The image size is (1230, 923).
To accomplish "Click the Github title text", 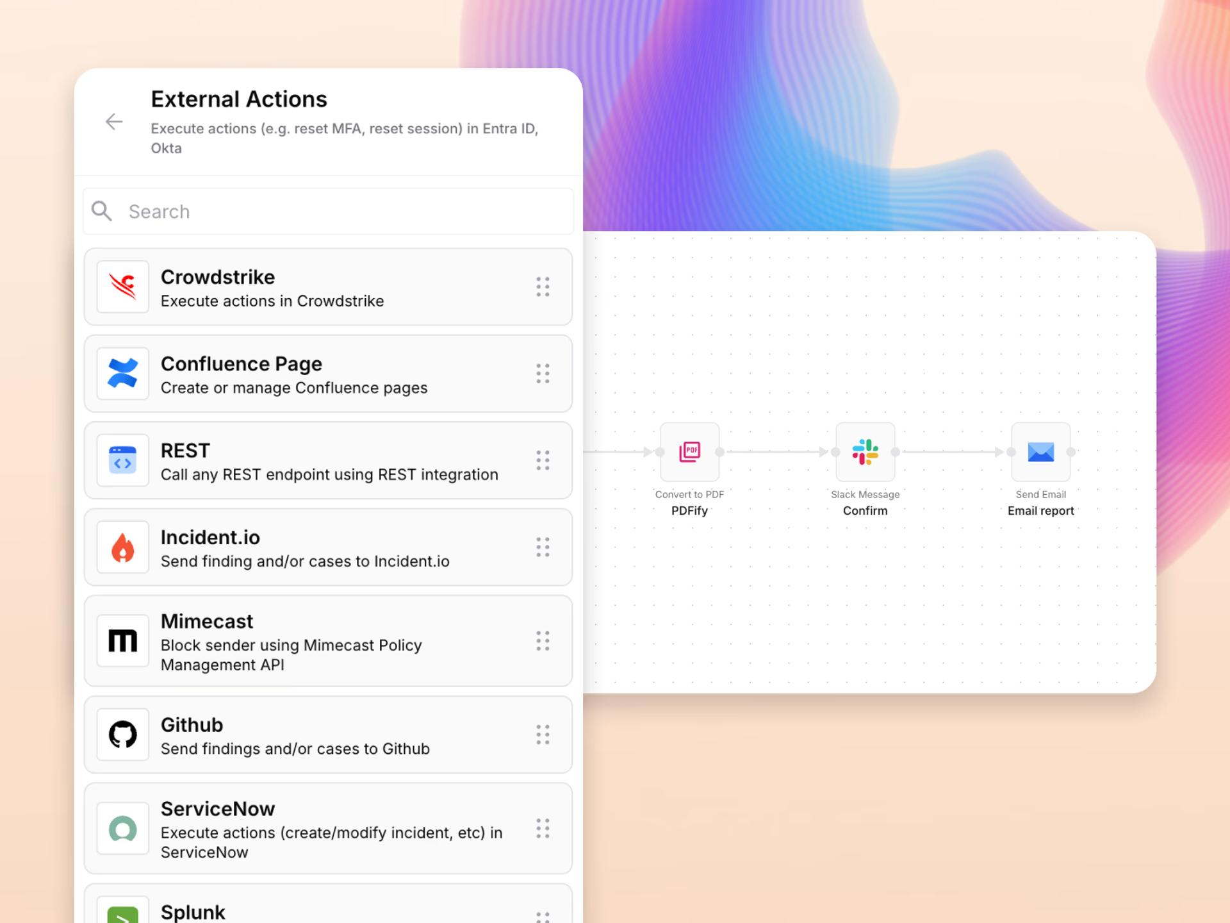I will click(192, 725).
